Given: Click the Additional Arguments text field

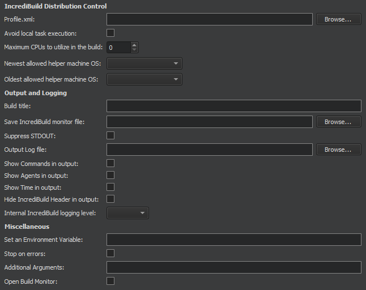Looking at the screenshot, I should coord(233,267).
